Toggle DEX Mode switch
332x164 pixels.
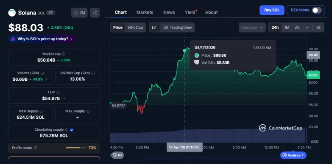click(317, 10)
